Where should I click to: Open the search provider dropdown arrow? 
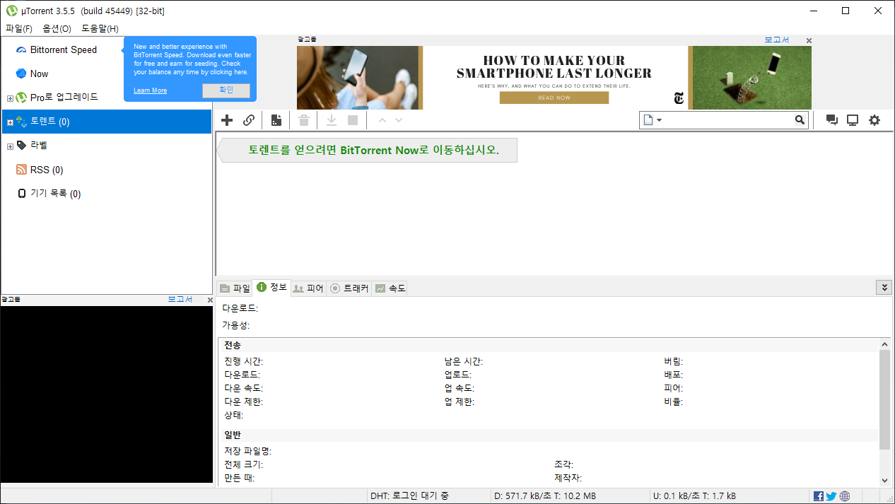(660, 120)
